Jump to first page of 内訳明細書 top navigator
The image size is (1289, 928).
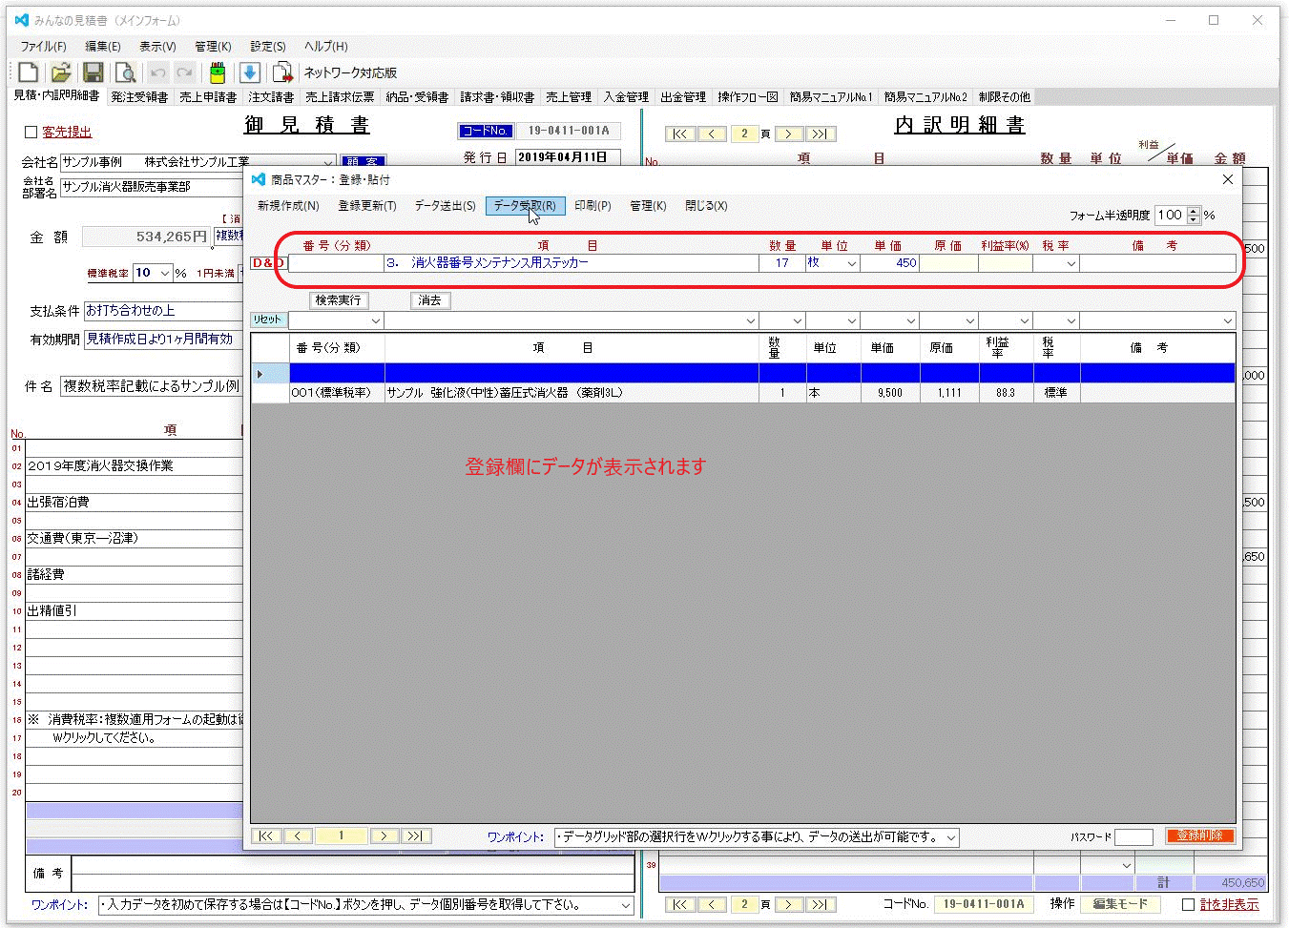(679, 134)
